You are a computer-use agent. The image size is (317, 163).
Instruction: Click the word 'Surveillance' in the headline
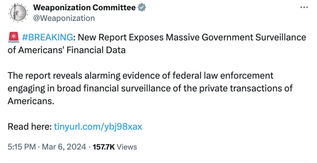tap(281, 37)
